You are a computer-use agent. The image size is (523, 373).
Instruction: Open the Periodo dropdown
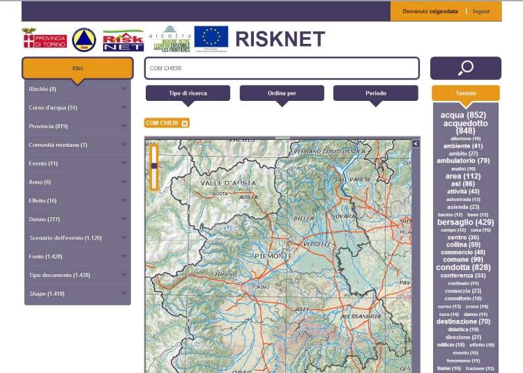(376, 93)
